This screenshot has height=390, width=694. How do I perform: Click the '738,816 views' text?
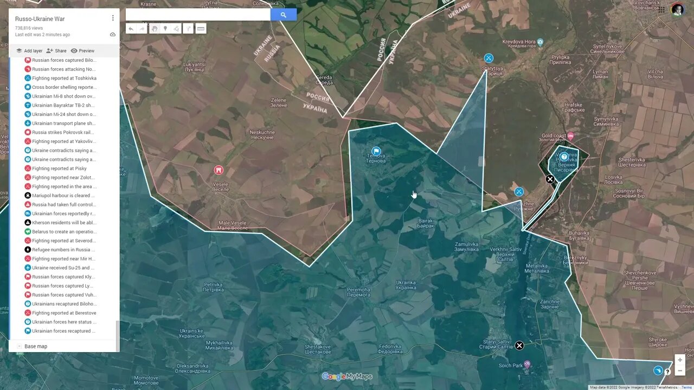click(x=29, y=28)
